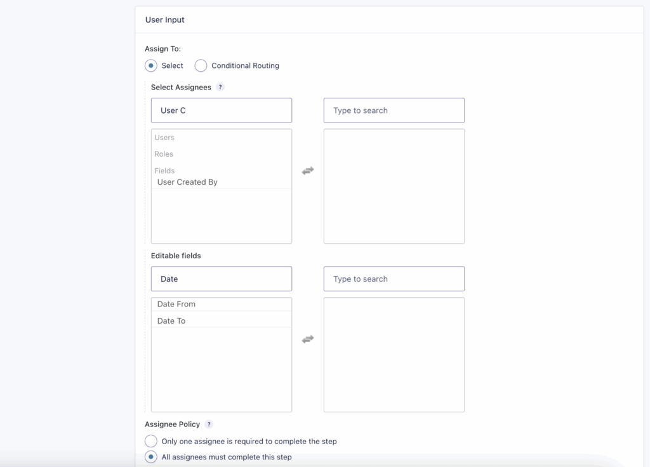
Task: Select all assignees must complete this step
Action: point(150,457)
